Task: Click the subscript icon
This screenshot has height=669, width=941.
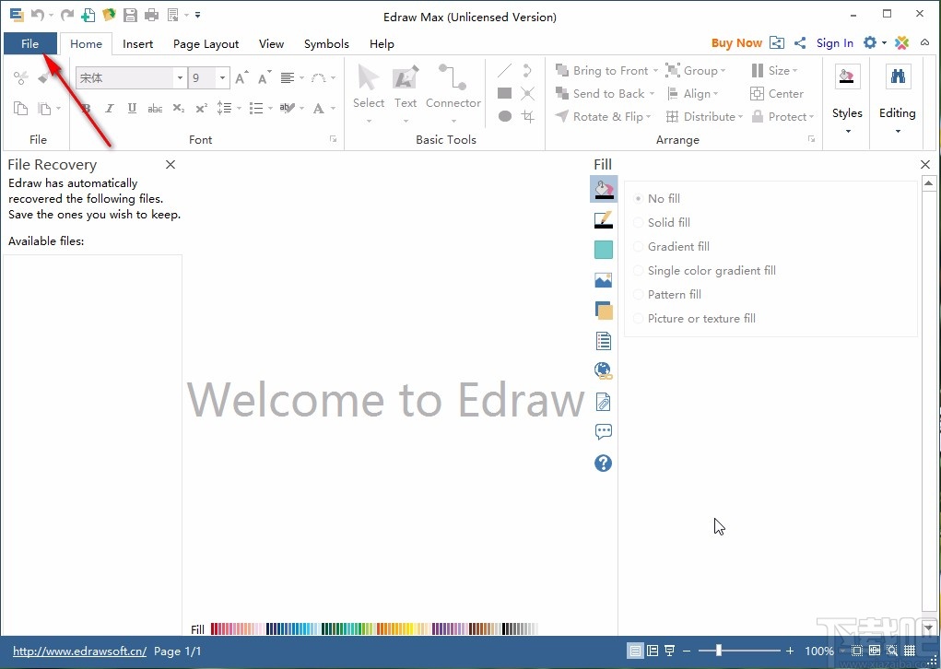Action: [x=178, y=109]
